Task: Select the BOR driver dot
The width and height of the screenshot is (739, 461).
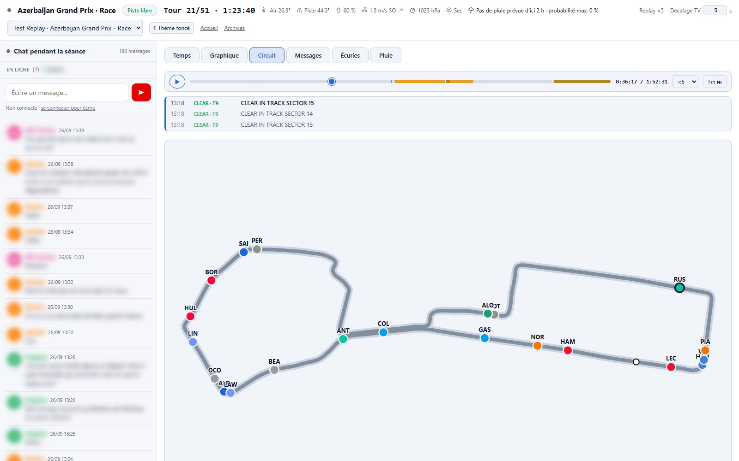Action: 212,280
